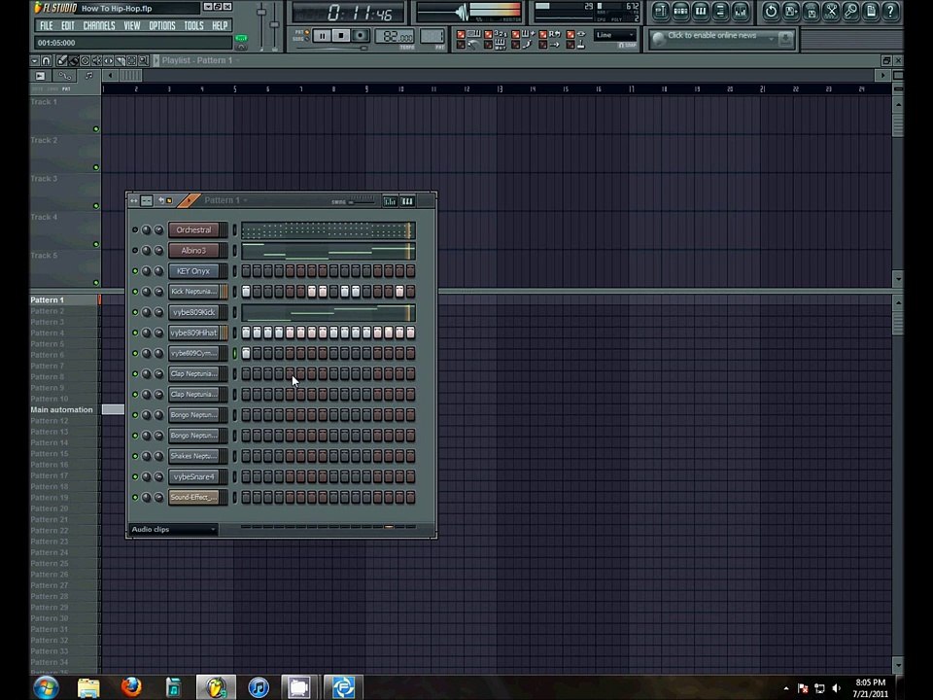Open the playlist options menu arrow
The width and height of the screenshot is (933, 700).
pyautogui.click(x=35, y=60)
